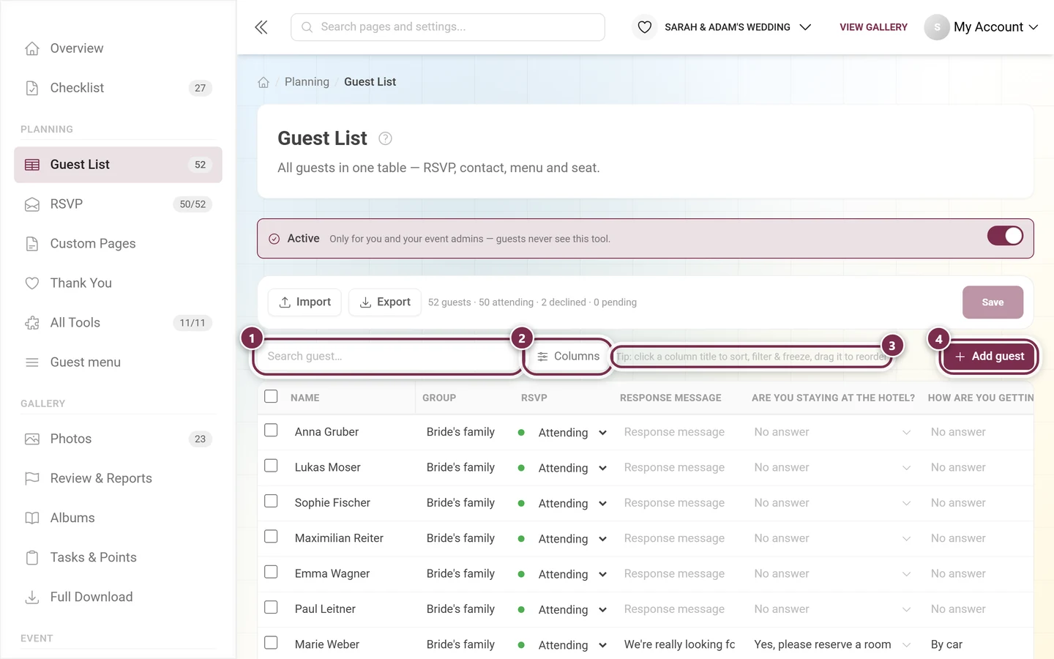Click the Tasks & Points clipboard icon

(32, 558)
